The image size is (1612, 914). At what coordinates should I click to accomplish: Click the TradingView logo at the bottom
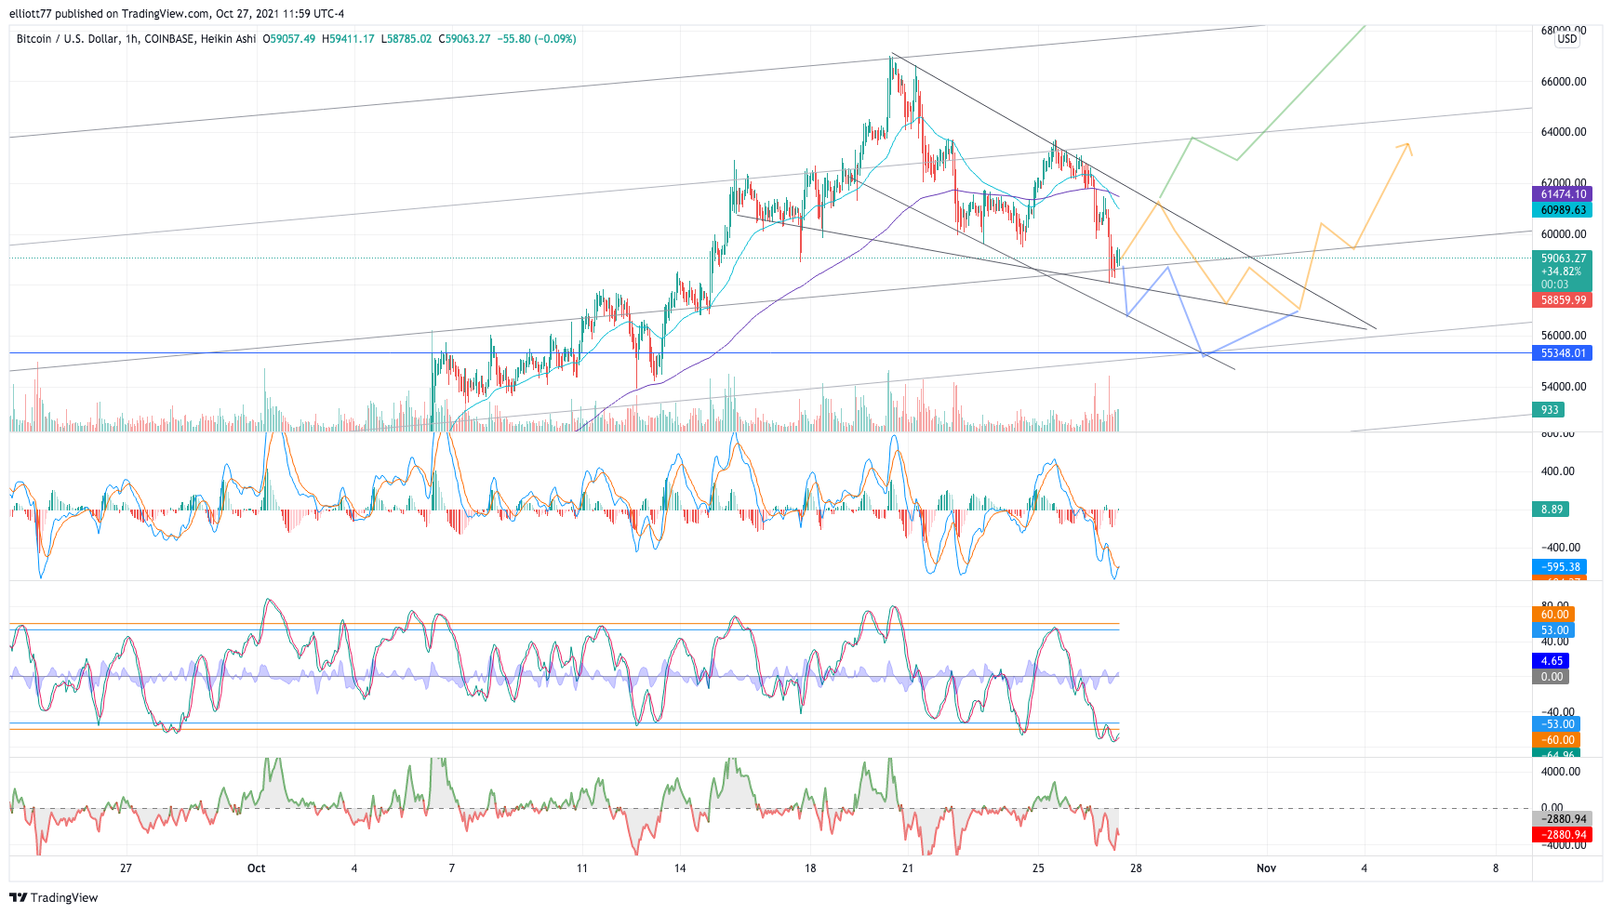click(53, 897)
